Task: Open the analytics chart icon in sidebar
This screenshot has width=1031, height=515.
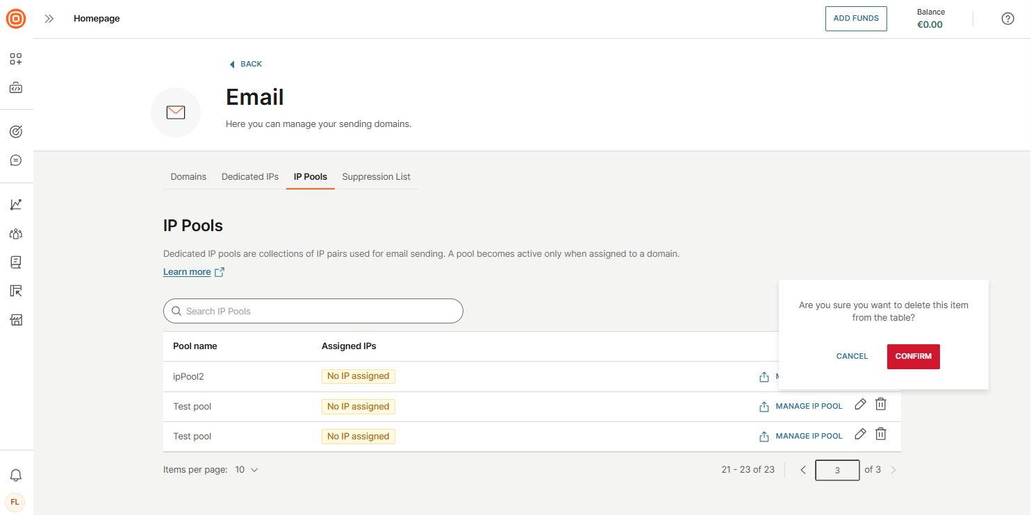Action: [x=16, y=205]
